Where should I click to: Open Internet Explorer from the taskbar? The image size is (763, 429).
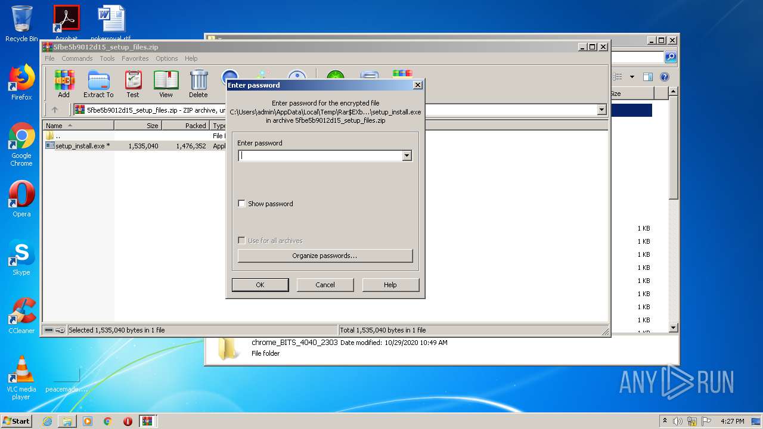pyautogui.click(x=47, y=421)
